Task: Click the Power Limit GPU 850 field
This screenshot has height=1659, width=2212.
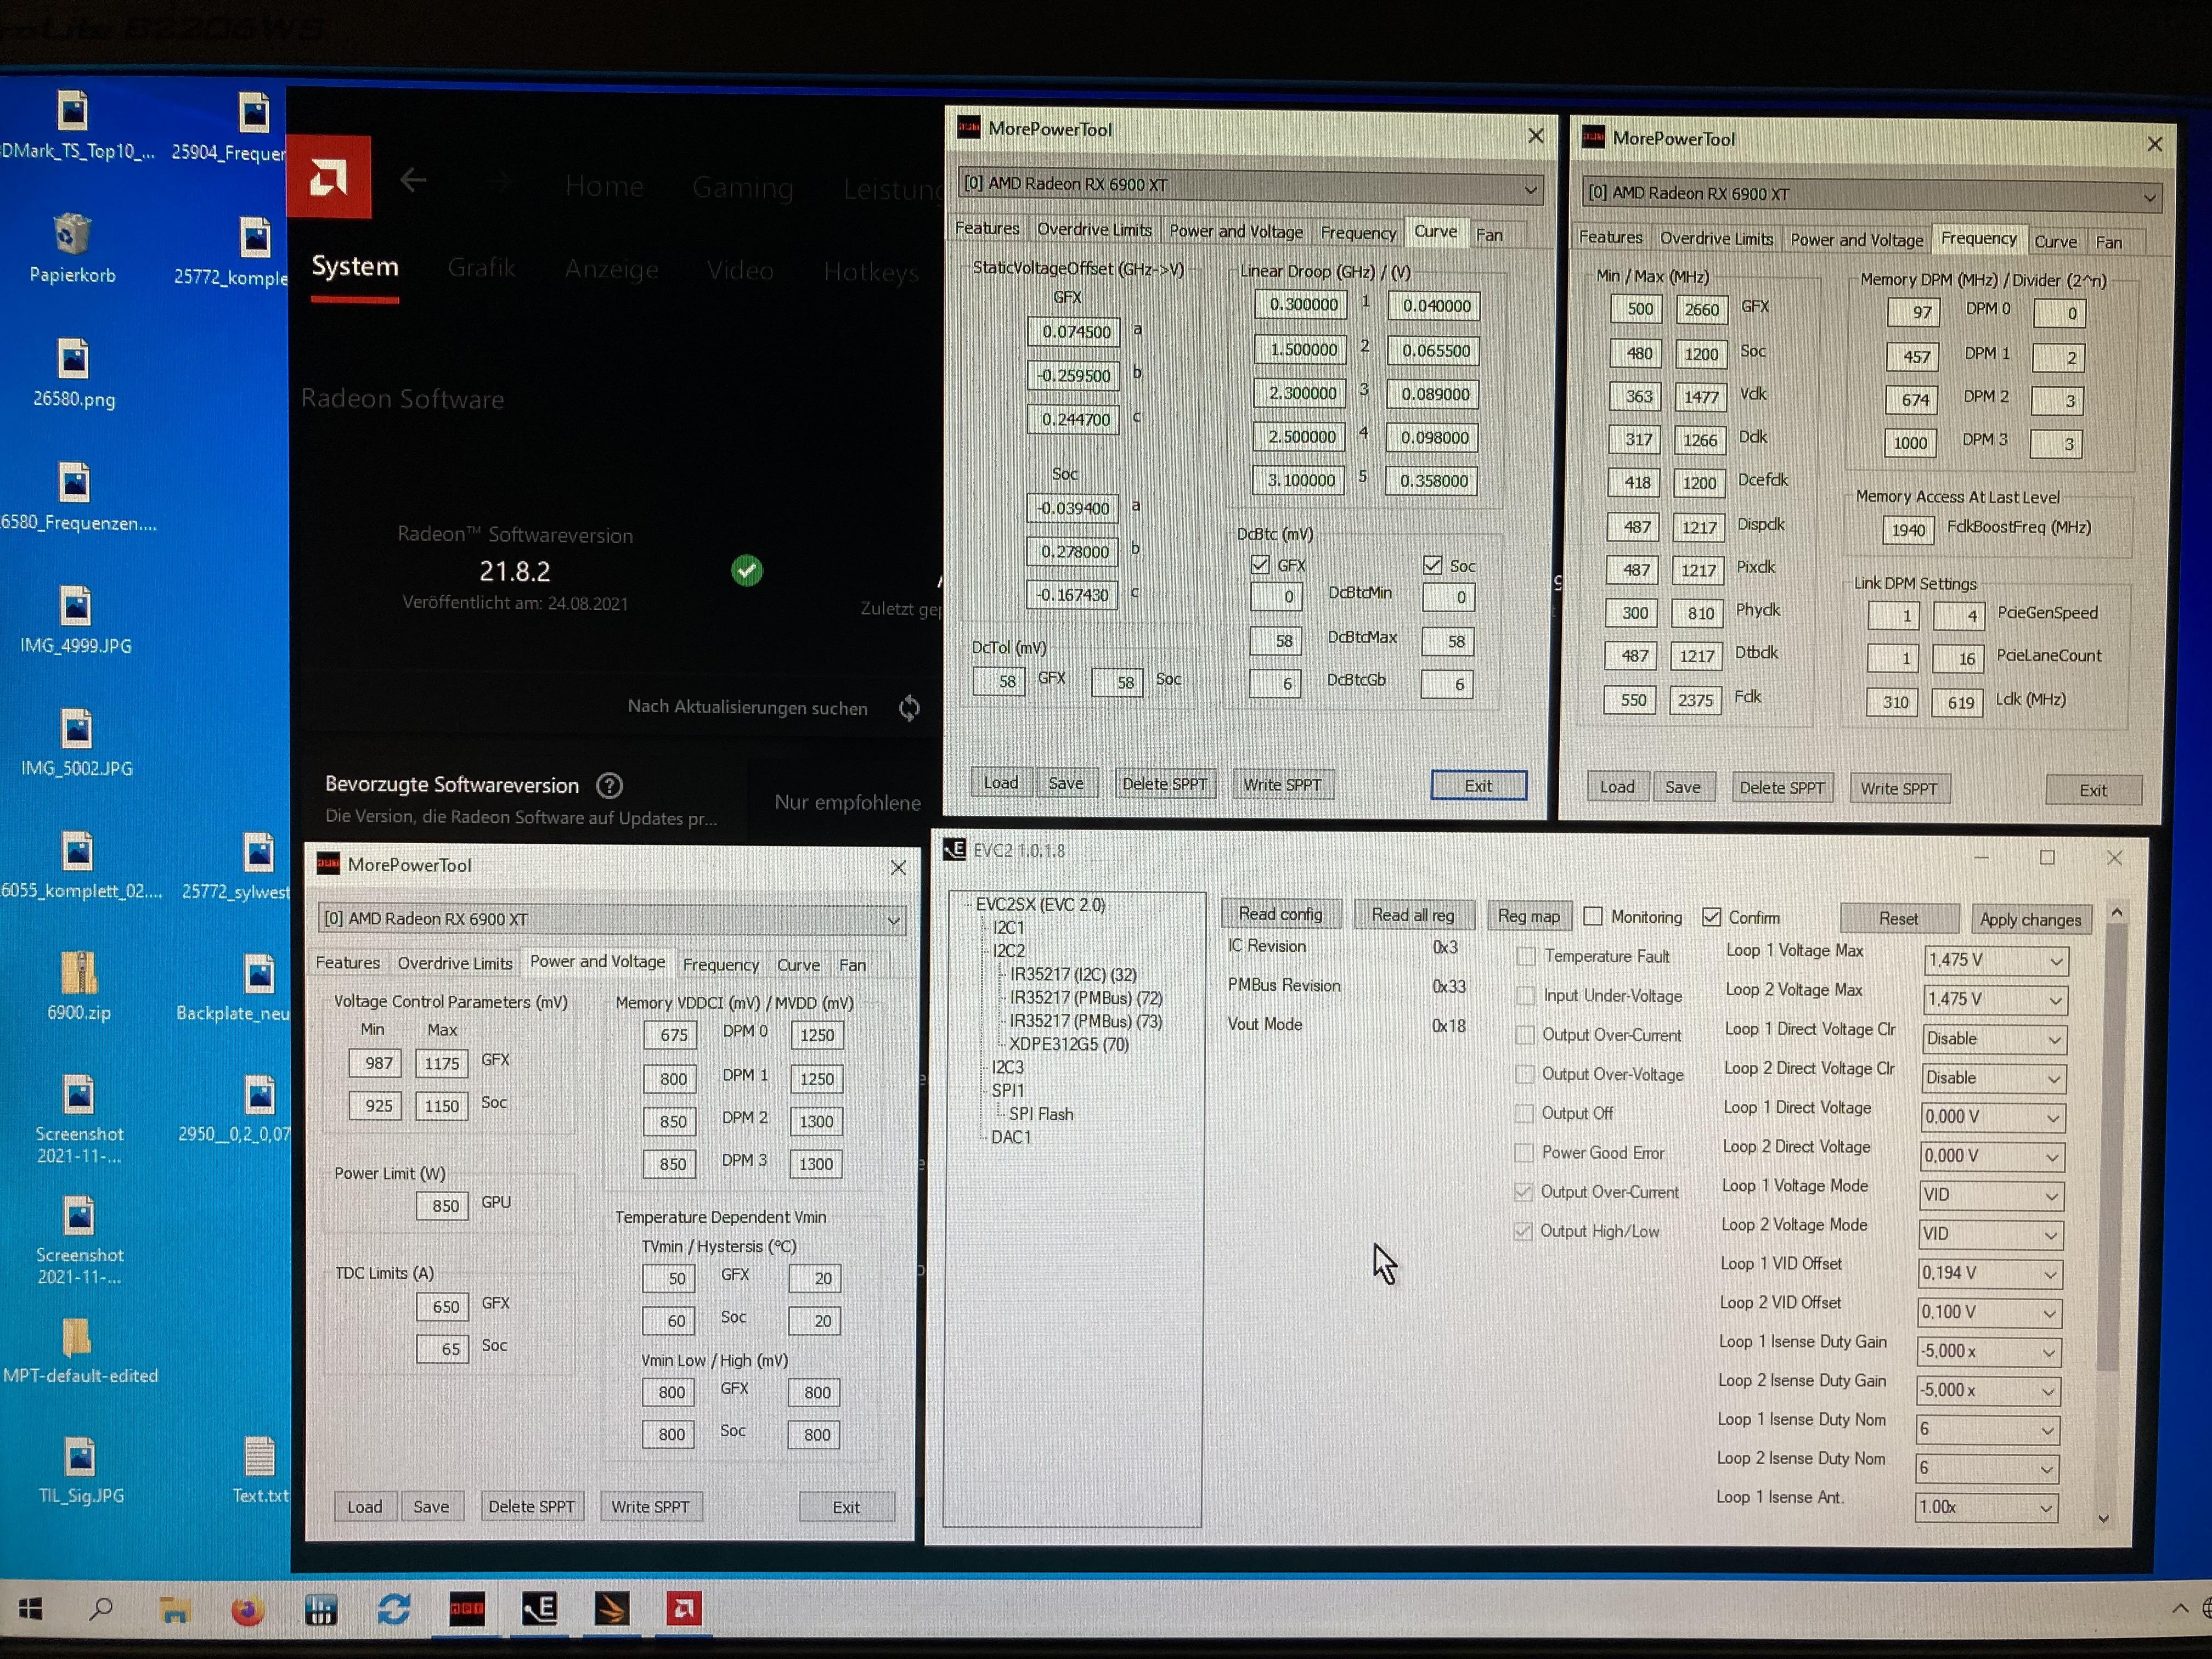Action: click(442, 1205)
